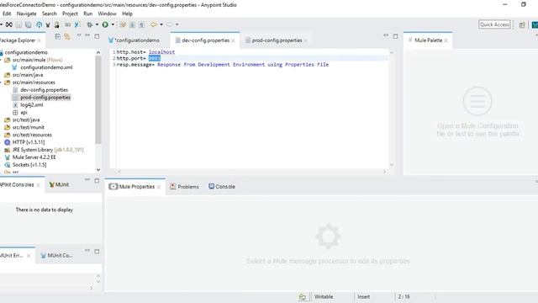Open the Window menu

(107, 13)
